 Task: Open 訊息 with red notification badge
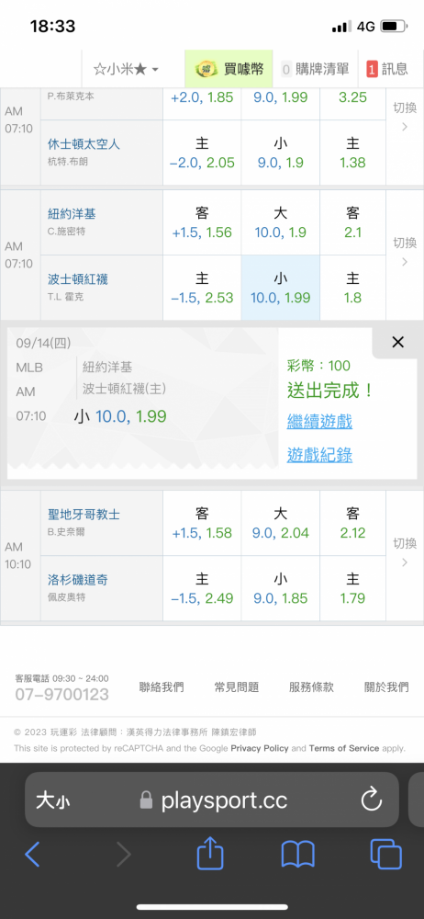(x=387, y=69)
